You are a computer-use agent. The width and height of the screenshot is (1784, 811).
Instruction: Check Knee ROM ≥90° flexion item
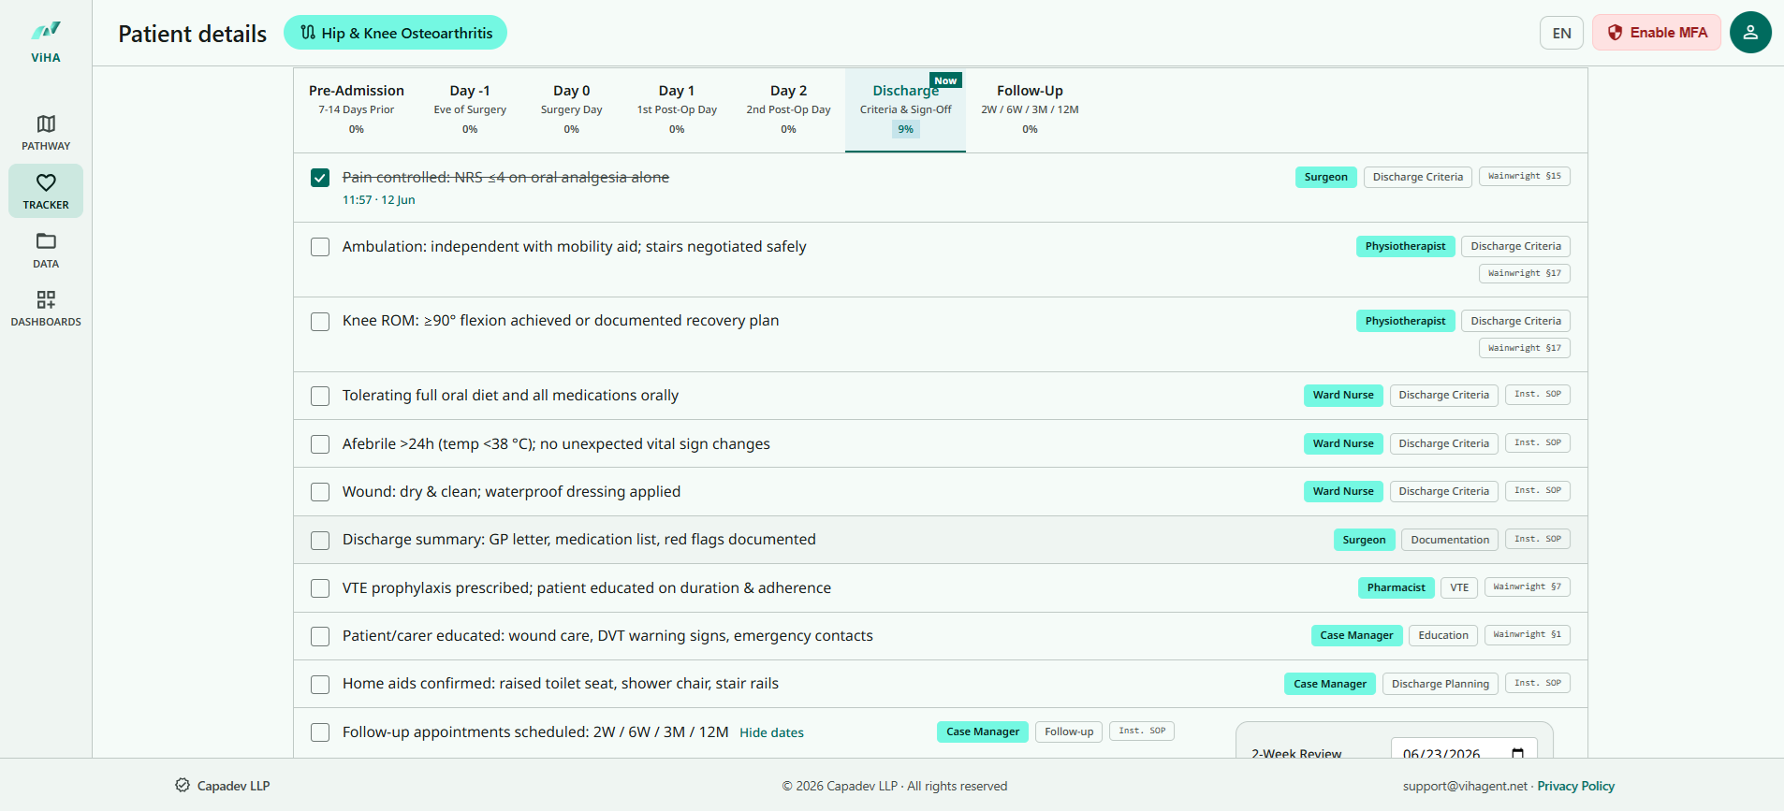(x=320, y=322)
